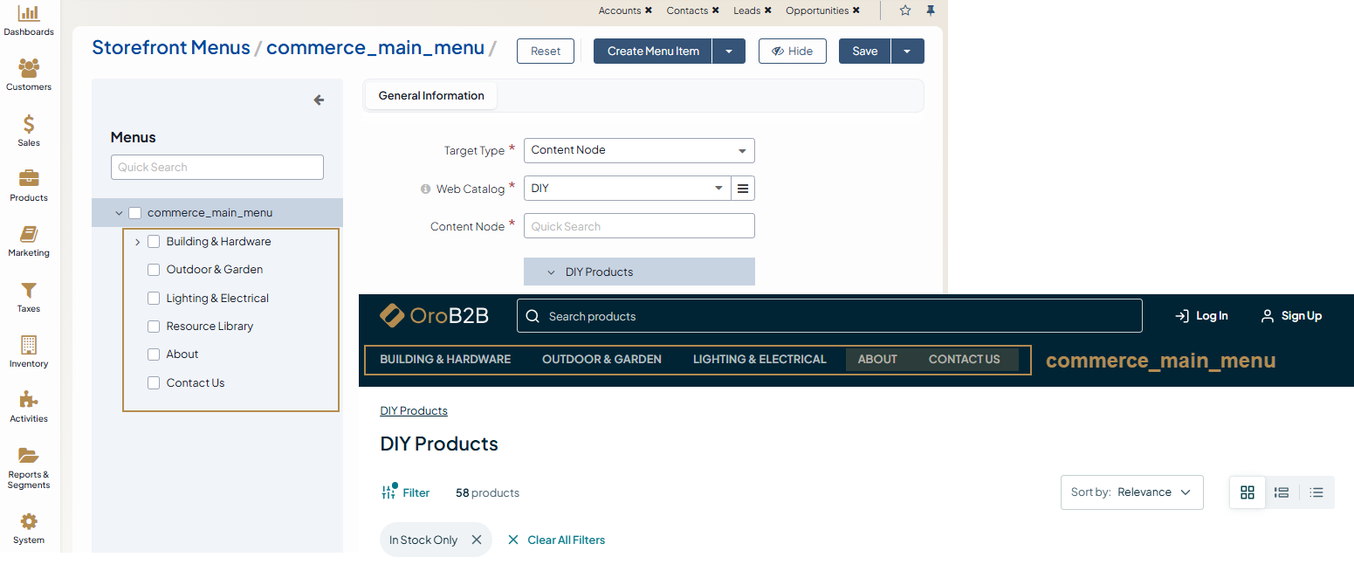Image resolution: width=1354 pixels, height=571 pixels.
Task: Click Sign Up link
Action: coord(1291,316)
